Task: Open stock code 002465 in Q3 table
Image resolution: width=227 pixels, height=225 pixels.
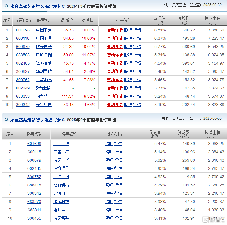Action: [x=23, y=63]
